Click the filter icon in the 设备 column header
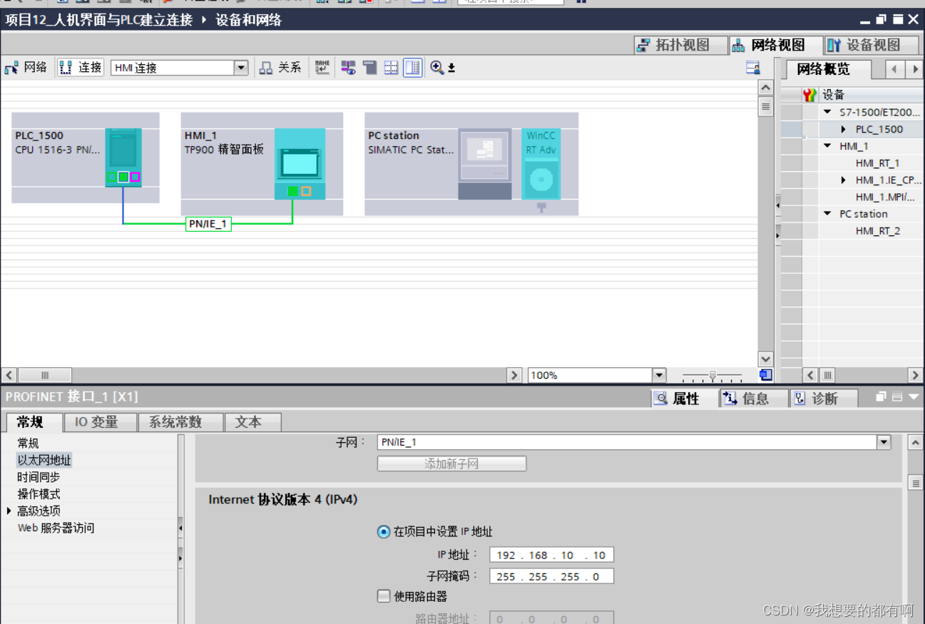 [x=809, y=95]
